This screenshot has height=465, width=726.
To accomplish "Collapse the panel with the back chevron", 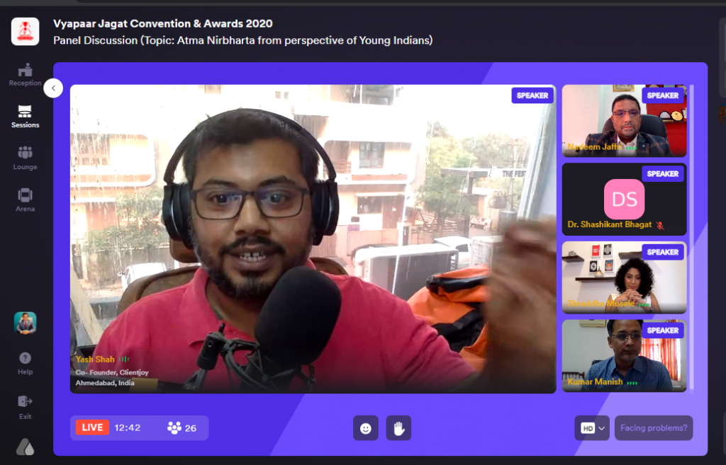I will [53, 88].
